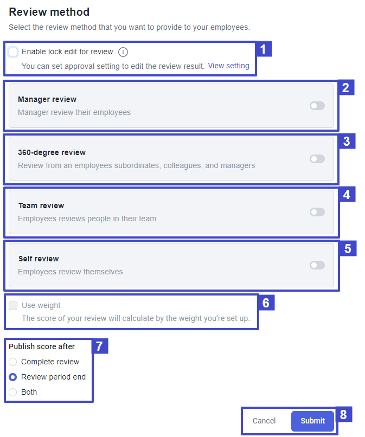
Task: Turn on the Manager review toggle
Action: pyautogui.click(x=317, y=106)
